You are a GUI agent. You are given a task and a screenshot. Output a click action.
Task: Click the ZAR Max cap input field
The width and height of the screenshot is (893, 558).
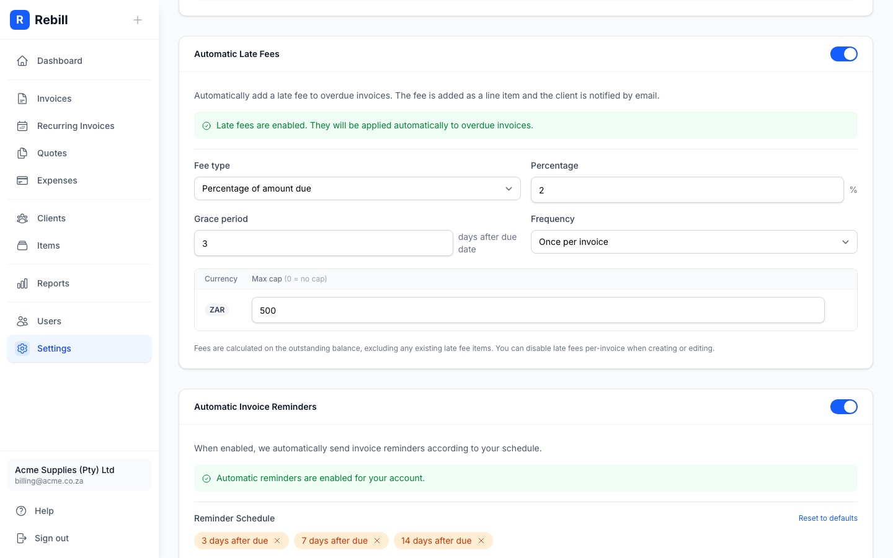point(538,310)
